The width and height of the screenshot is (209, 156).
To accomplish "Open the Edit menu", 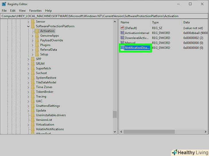I will [13, 11].
